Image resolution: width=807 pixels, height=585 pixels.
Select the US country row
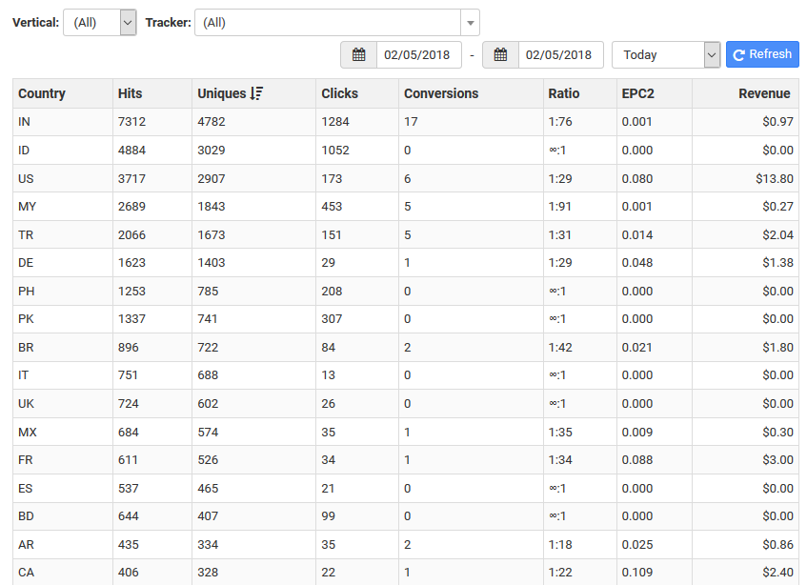[26, 178]
